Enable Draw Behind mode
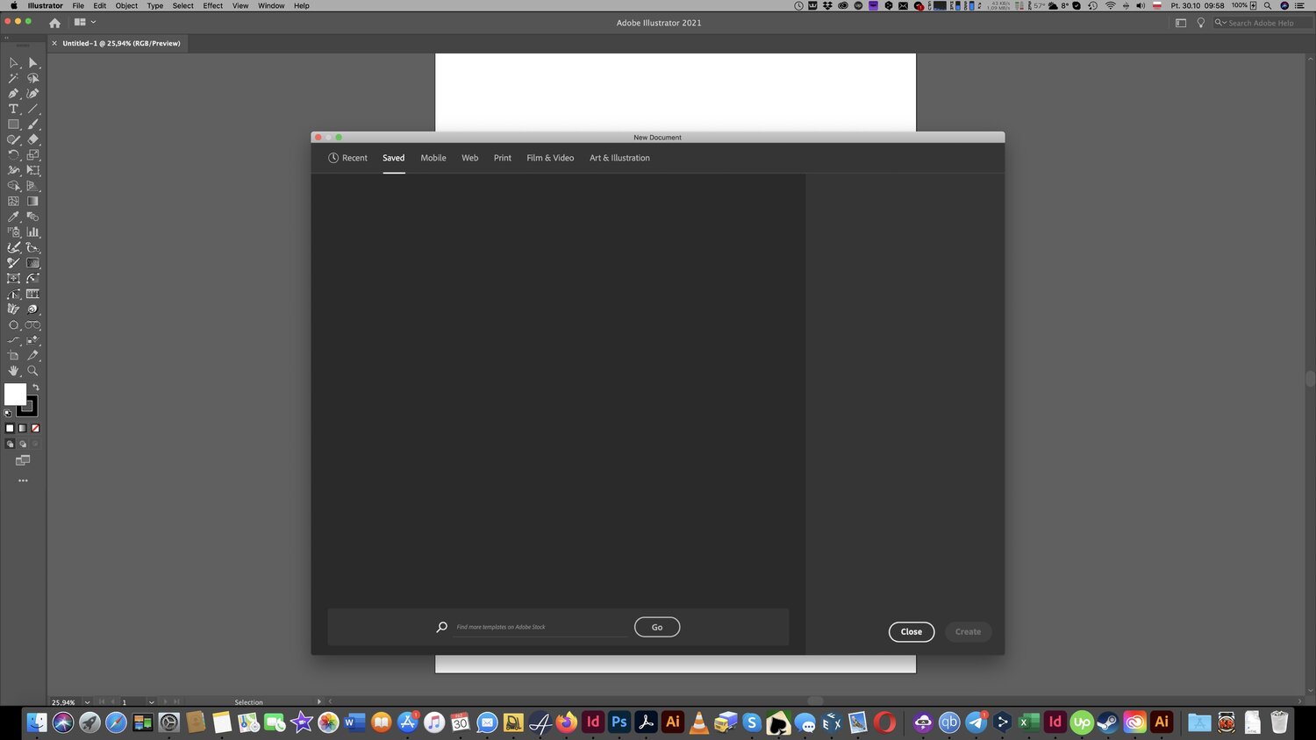 (23, 445)
